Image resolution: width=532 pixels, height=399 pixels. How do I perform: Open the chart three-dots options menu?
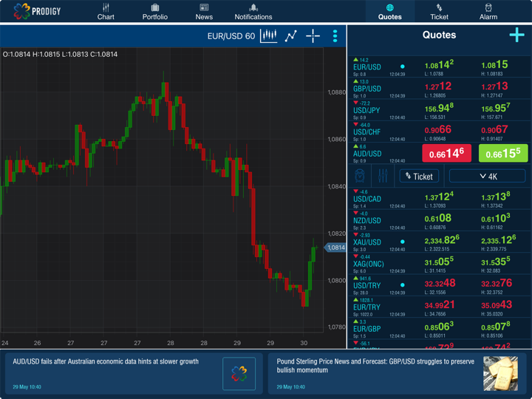335,35
